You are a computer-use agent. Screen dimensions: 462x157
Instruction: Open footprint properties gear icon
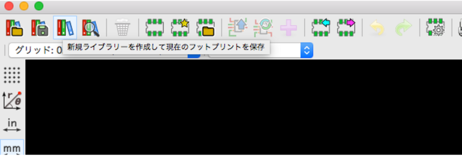point(436,28)
